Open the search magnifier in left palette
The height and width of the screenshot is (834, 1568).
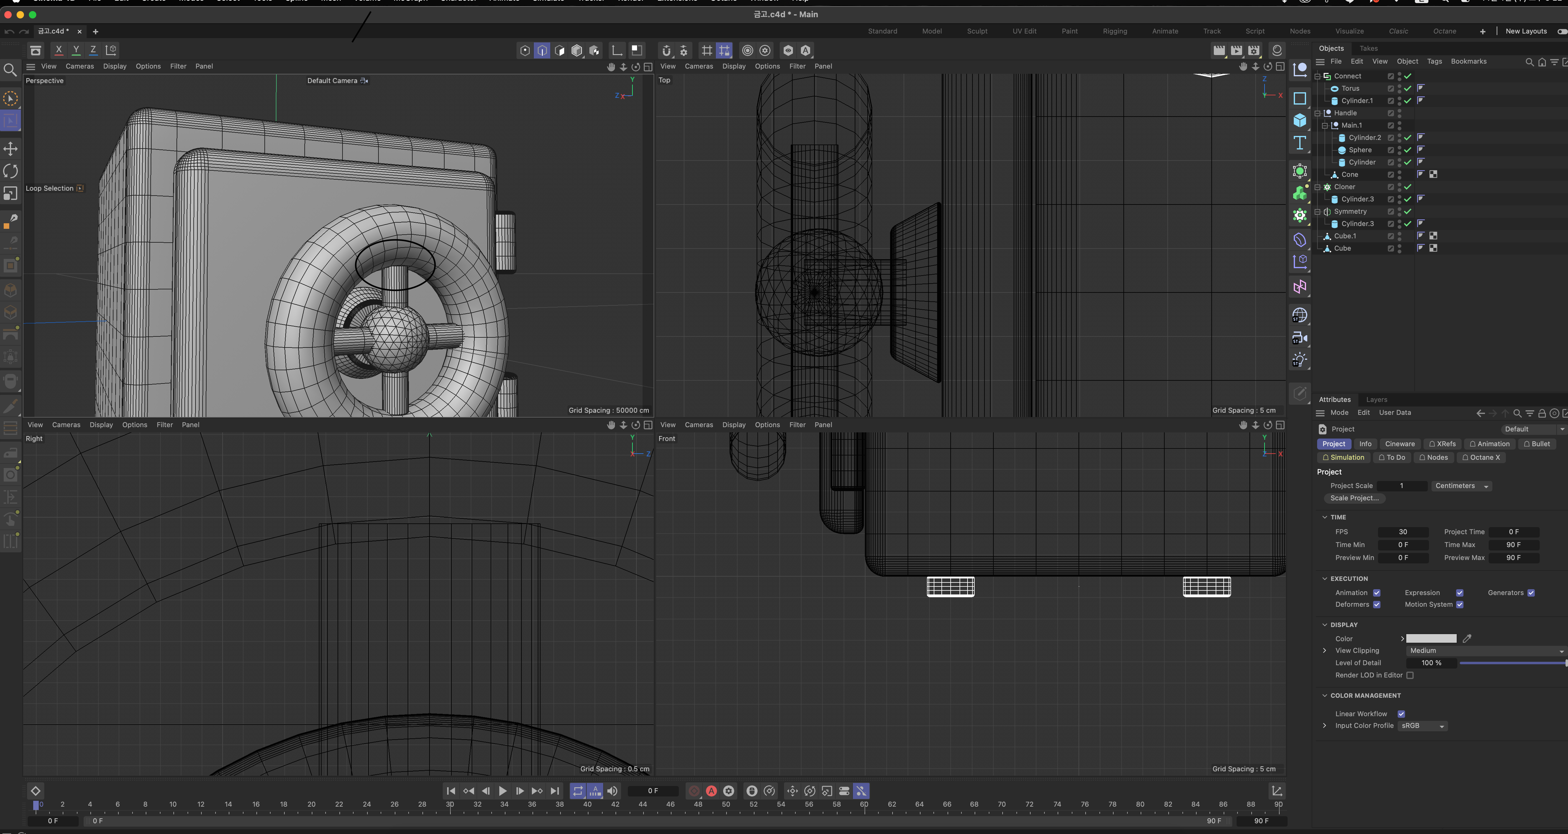(x=10, y=71)
